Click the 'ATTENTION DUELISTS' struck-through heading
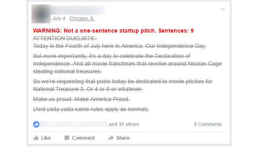Image resolution: width=258 pixels, height=161 pixels. [x=65, y=38]
